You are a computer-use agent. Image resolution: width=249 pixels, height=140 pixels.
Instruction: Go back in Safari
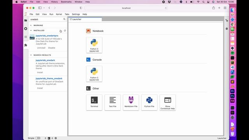point(49,8)
